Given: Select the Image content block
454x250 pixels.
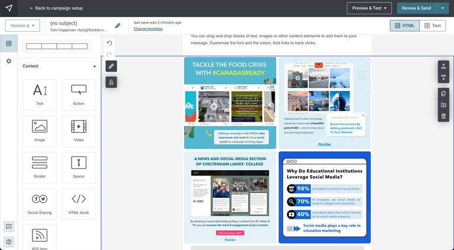Looking at the screenshot, I should click(40, 131).
